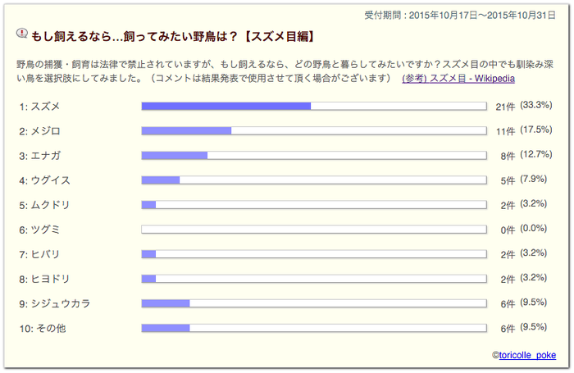Click the empty ツグミ result bar

pyautogui.click(x=314, y=230)
